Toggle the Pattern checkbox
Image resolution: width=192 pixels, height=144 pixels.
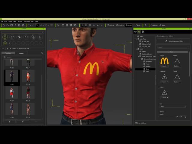tap(144, 66)
